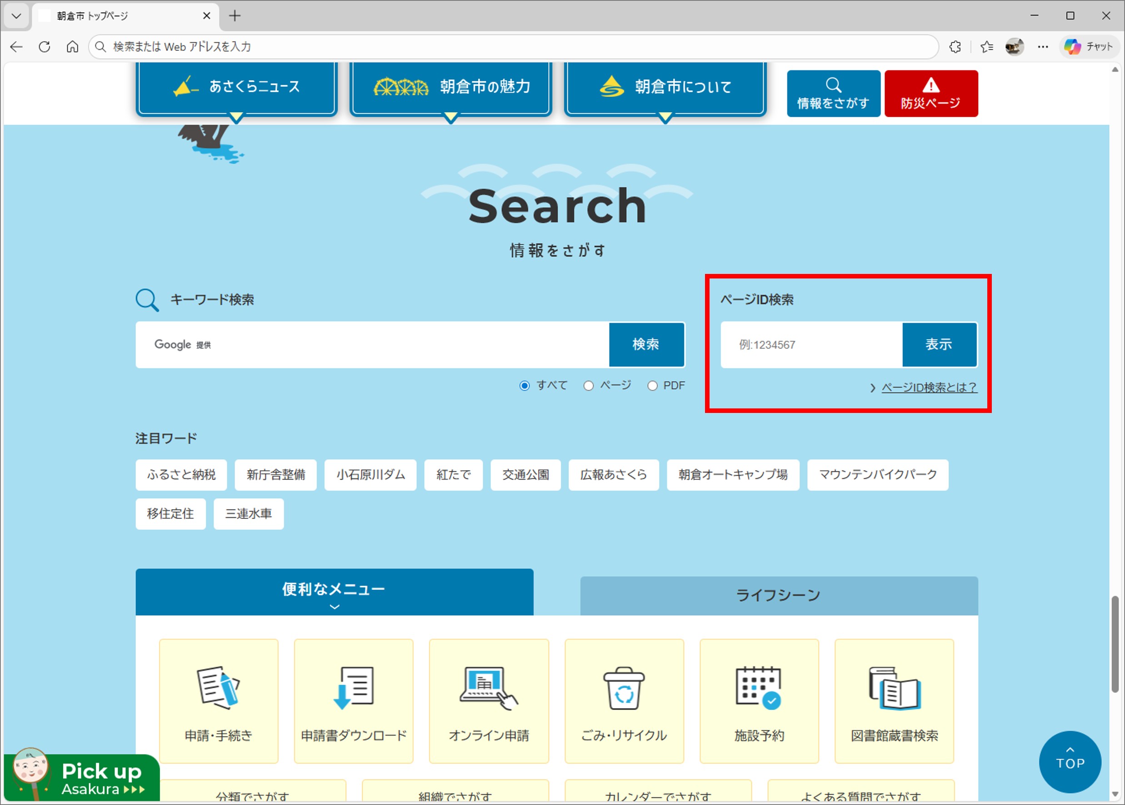Click the page ID input field
Screen dimensions: 1125x805
(811, 344)
